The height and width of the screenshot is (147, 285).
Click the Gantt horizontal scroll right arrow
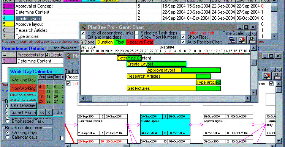247,99
